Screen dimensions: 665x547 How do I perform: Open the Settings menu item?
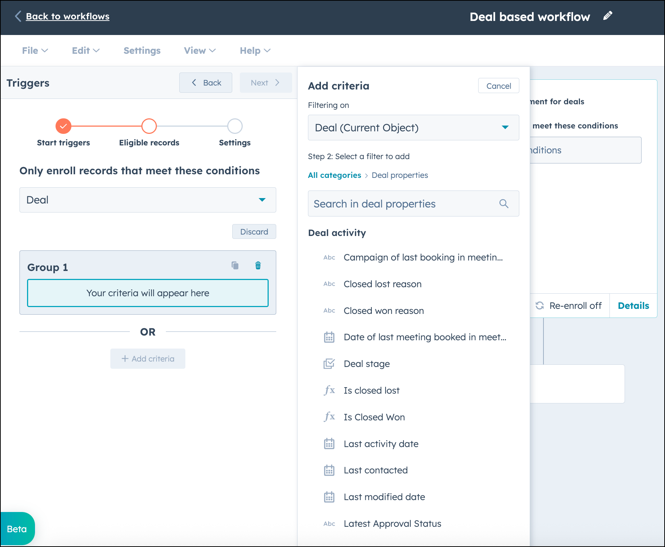tap(142, 51)
